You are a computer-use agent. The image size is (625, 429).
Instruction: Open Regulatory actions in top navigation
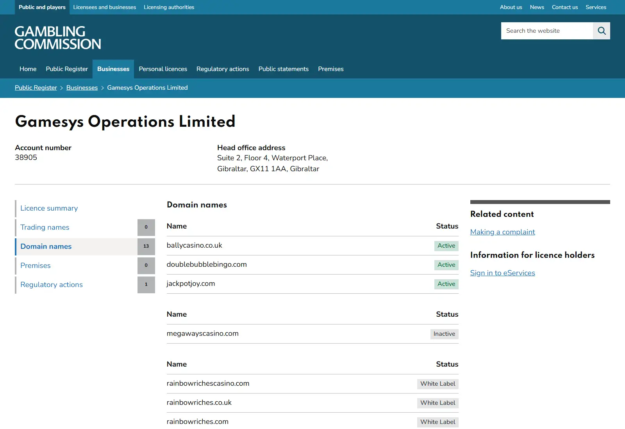pos(223,69)
